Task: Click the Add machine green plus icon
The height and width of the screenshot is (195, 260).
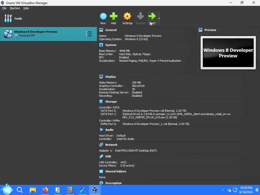Action: coord(113,16)
